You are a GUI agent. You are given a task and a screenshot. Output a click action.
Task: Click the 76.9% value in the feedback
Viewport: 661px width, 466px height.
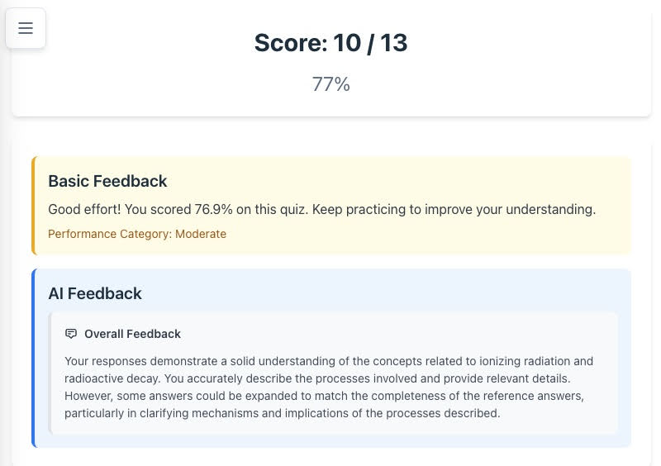pos(213,209)
